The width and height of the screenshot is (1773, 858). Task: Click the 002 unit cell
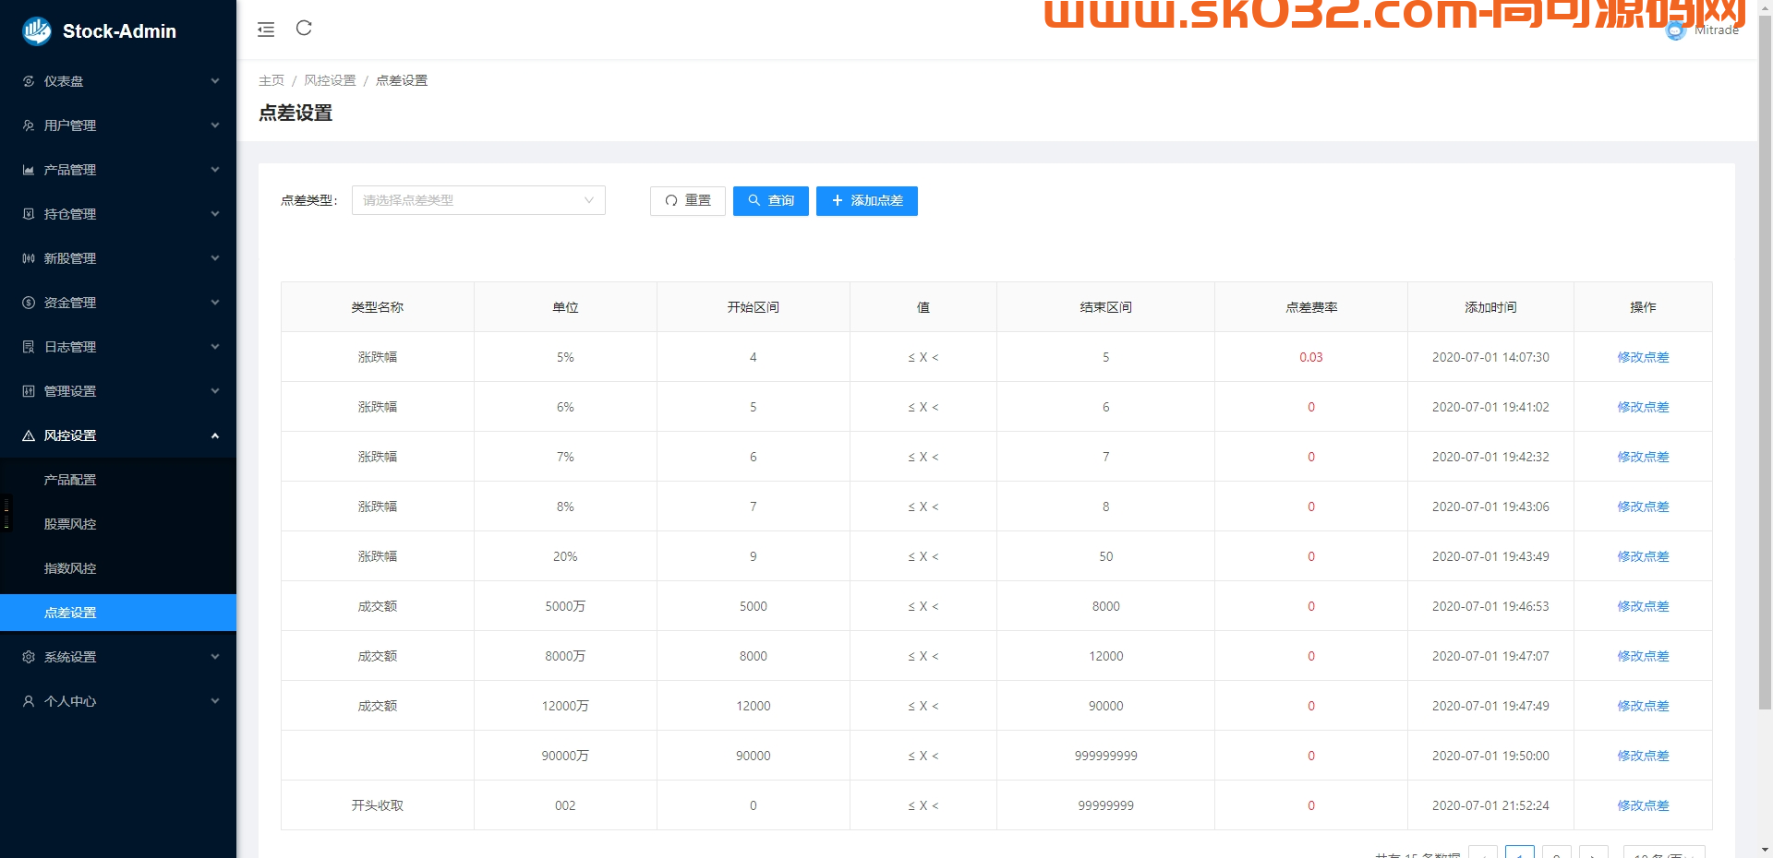[x=565, y=805]
